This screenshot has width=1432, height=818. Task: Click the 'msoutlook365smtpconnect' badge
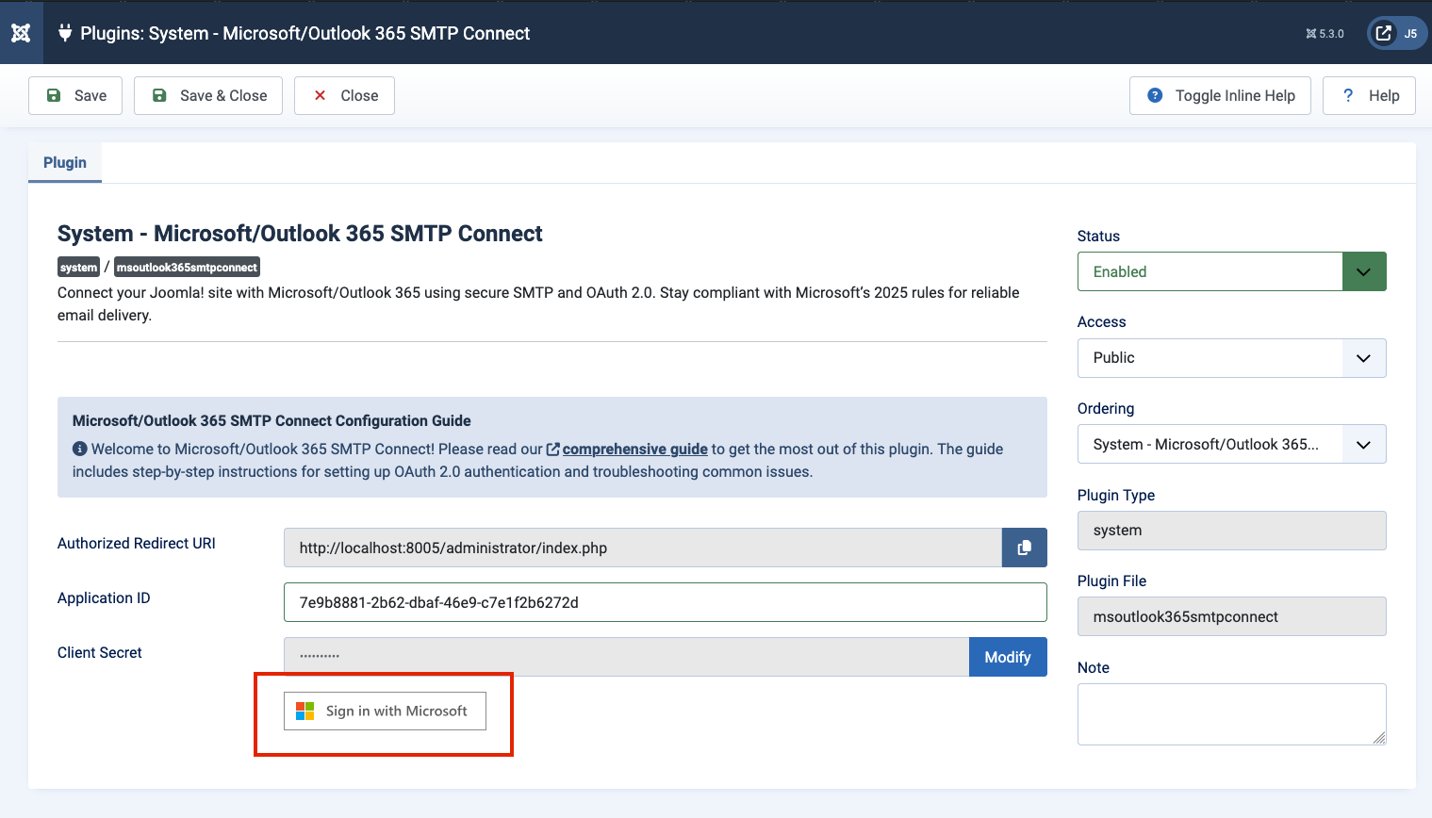point(187,268)
